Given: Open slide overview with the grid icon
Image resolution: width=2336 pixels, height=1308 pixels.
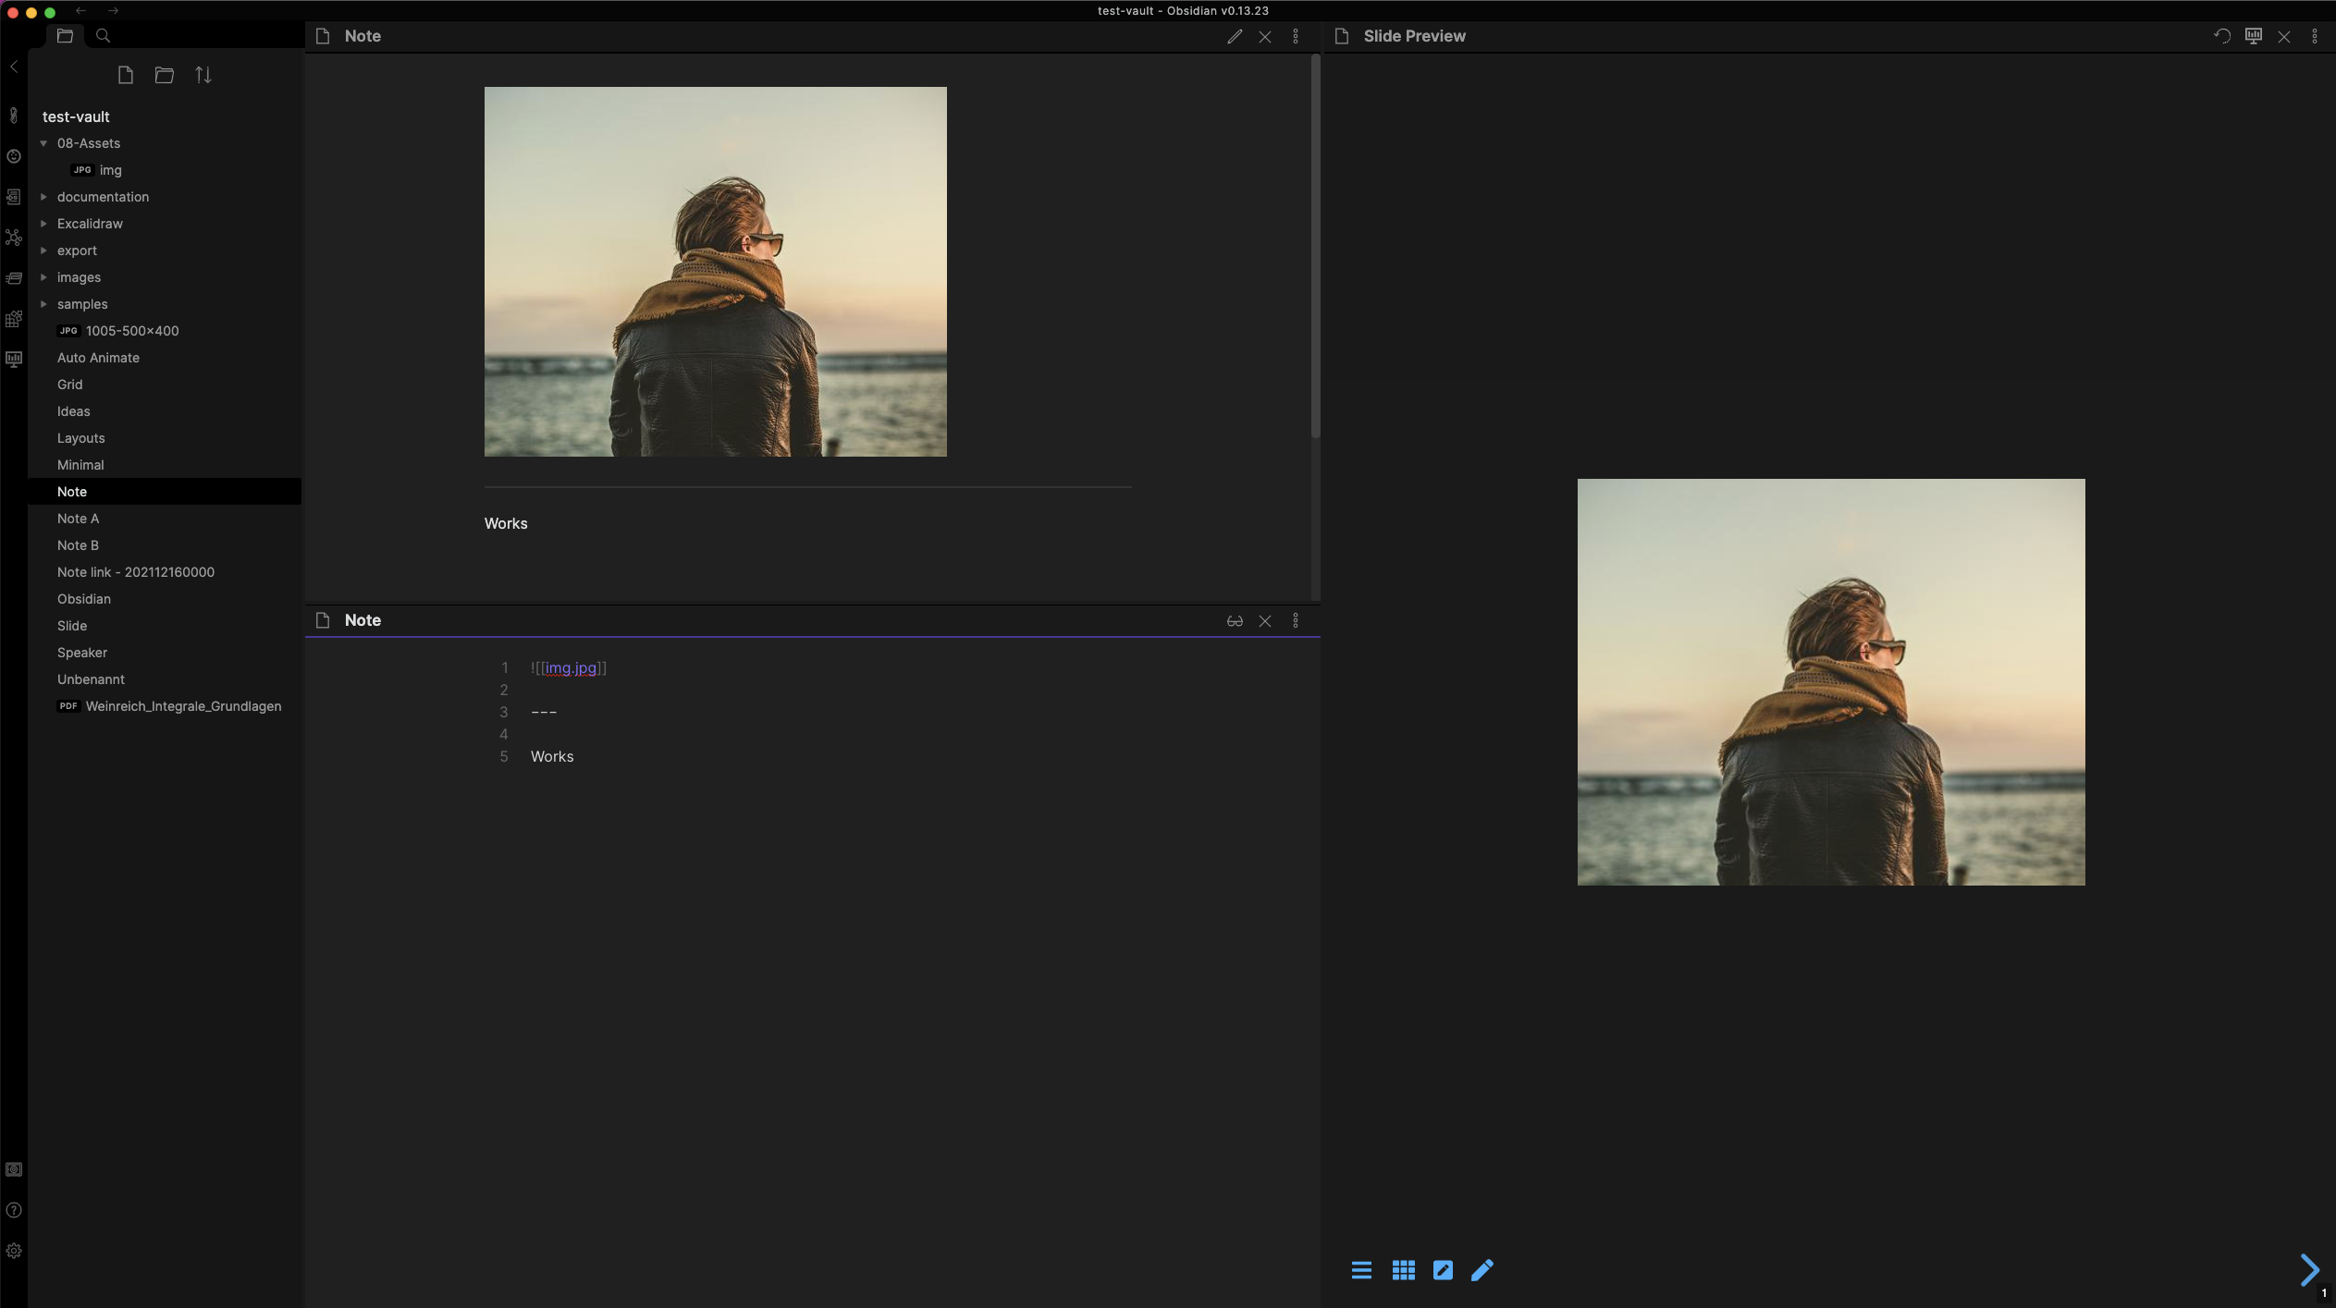Looking at the screenshot, I should tap(1402, 1270).
